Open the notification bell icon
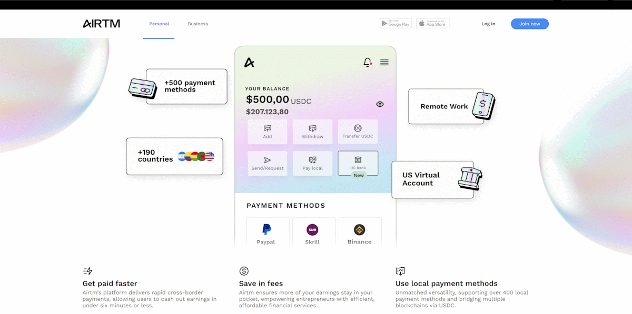Screen dimensions: 632x314 point(368,62)
